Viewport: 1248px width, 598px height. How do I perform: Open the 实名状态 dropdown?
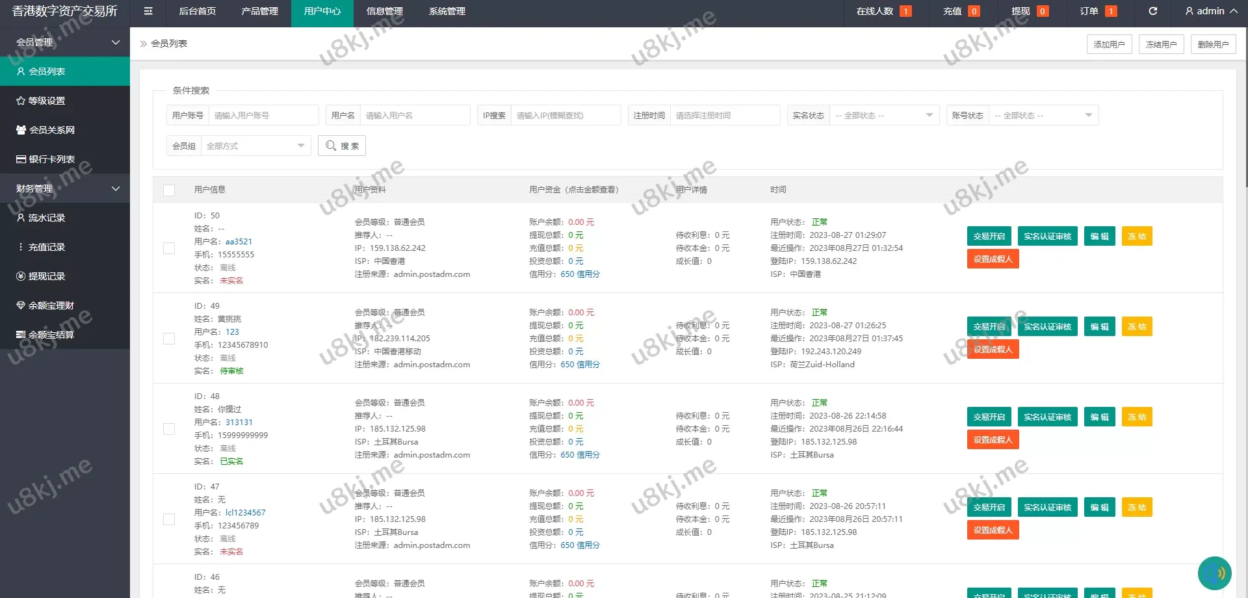pyautogui.click(x=884, y=115)
